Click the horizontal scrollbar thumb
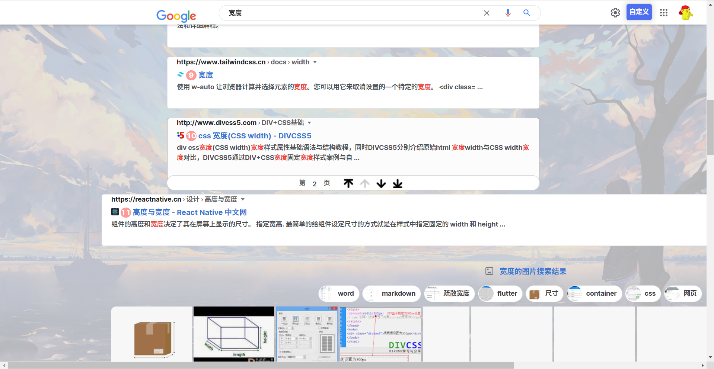Screen dimensions: 714x369 tap(261, 366)
